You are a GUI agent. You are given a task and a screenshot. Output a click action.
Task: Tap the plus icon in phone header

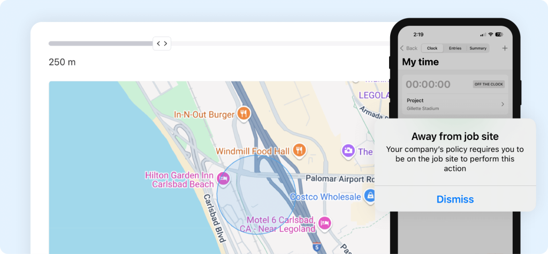point(505,48)
